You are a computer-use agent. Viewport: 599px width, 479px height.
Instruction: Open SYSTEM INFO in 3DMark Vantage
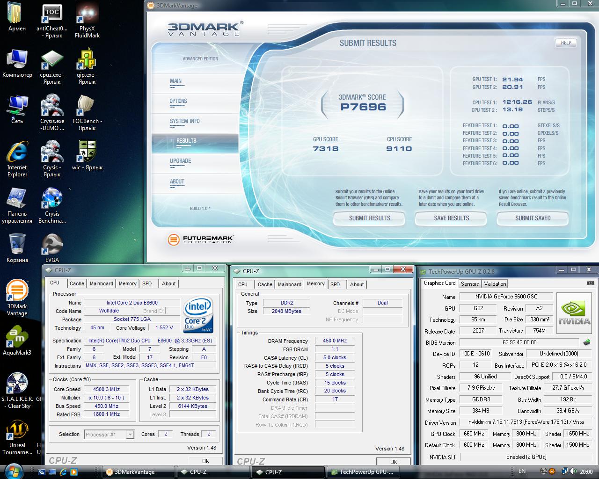click(185, 121)
